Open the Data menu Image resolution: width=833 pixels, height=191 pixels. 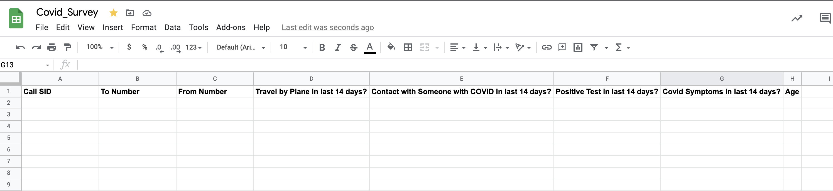pos(172,28)
